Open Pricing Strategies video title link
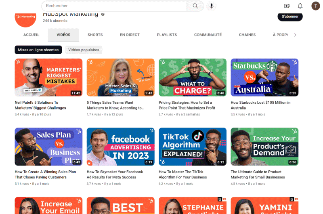 point(187,105)
